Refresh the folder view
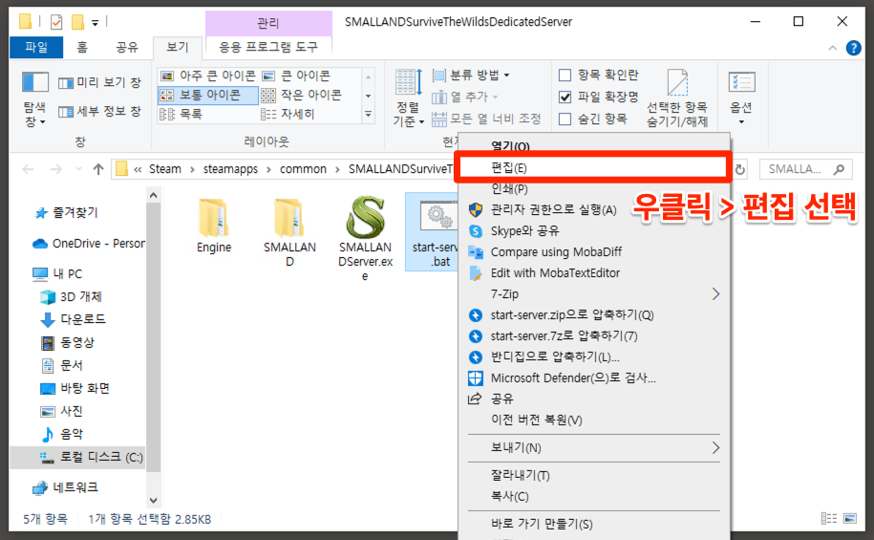This screenshot has height=540, width=874. [x=740, y=169]
